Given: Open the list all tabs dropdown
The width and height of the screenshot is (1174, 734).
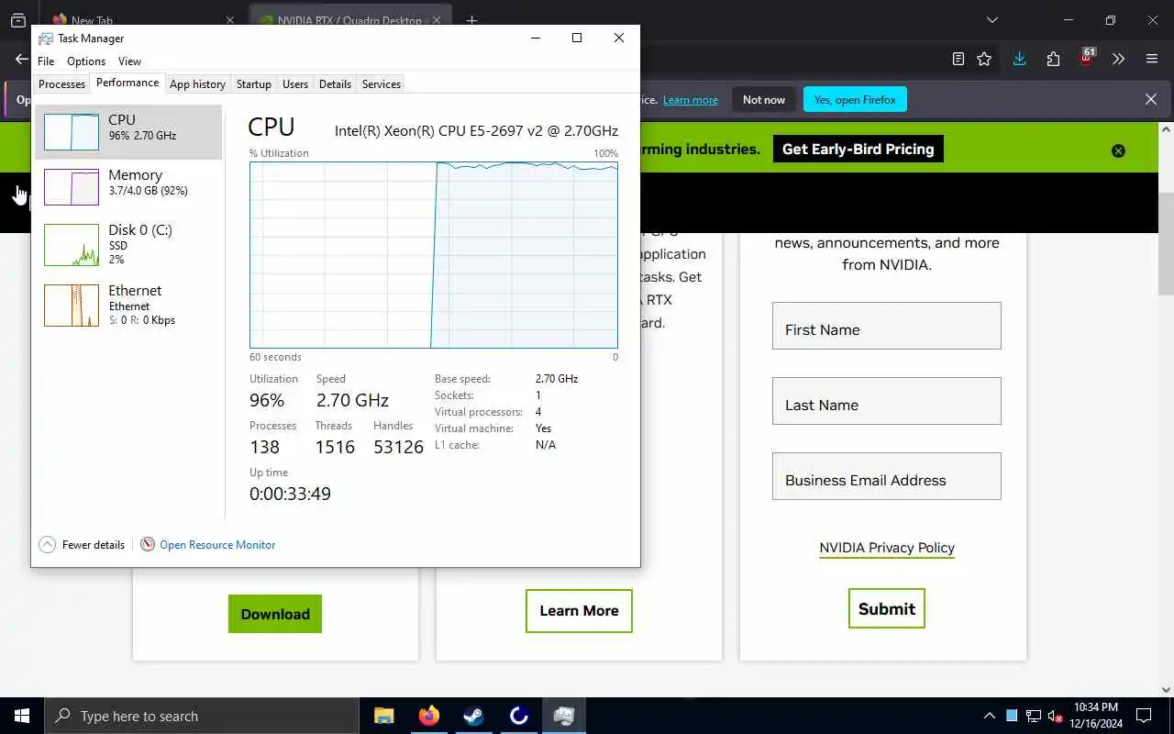Looking at the screenshot, I should point(991,20).
